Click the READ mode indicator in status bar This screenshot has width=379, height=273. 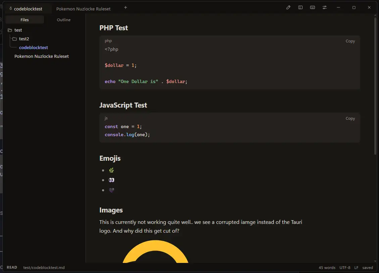click(x=12, y=267)
